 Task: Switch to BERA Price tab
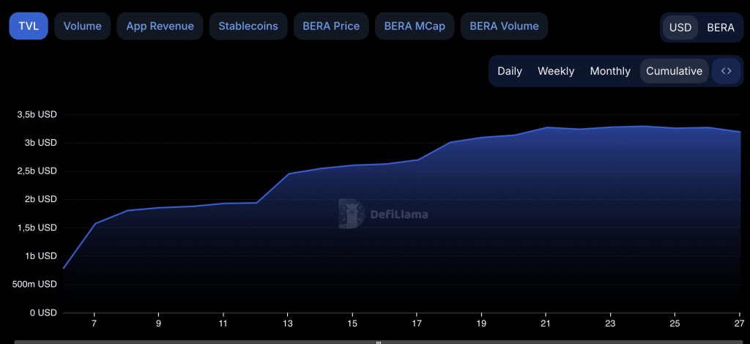coord(331,26)
